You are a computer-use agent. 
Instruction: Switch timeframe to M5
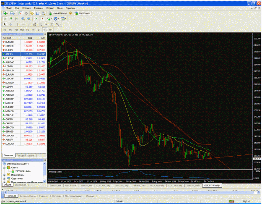click(10, 30)
